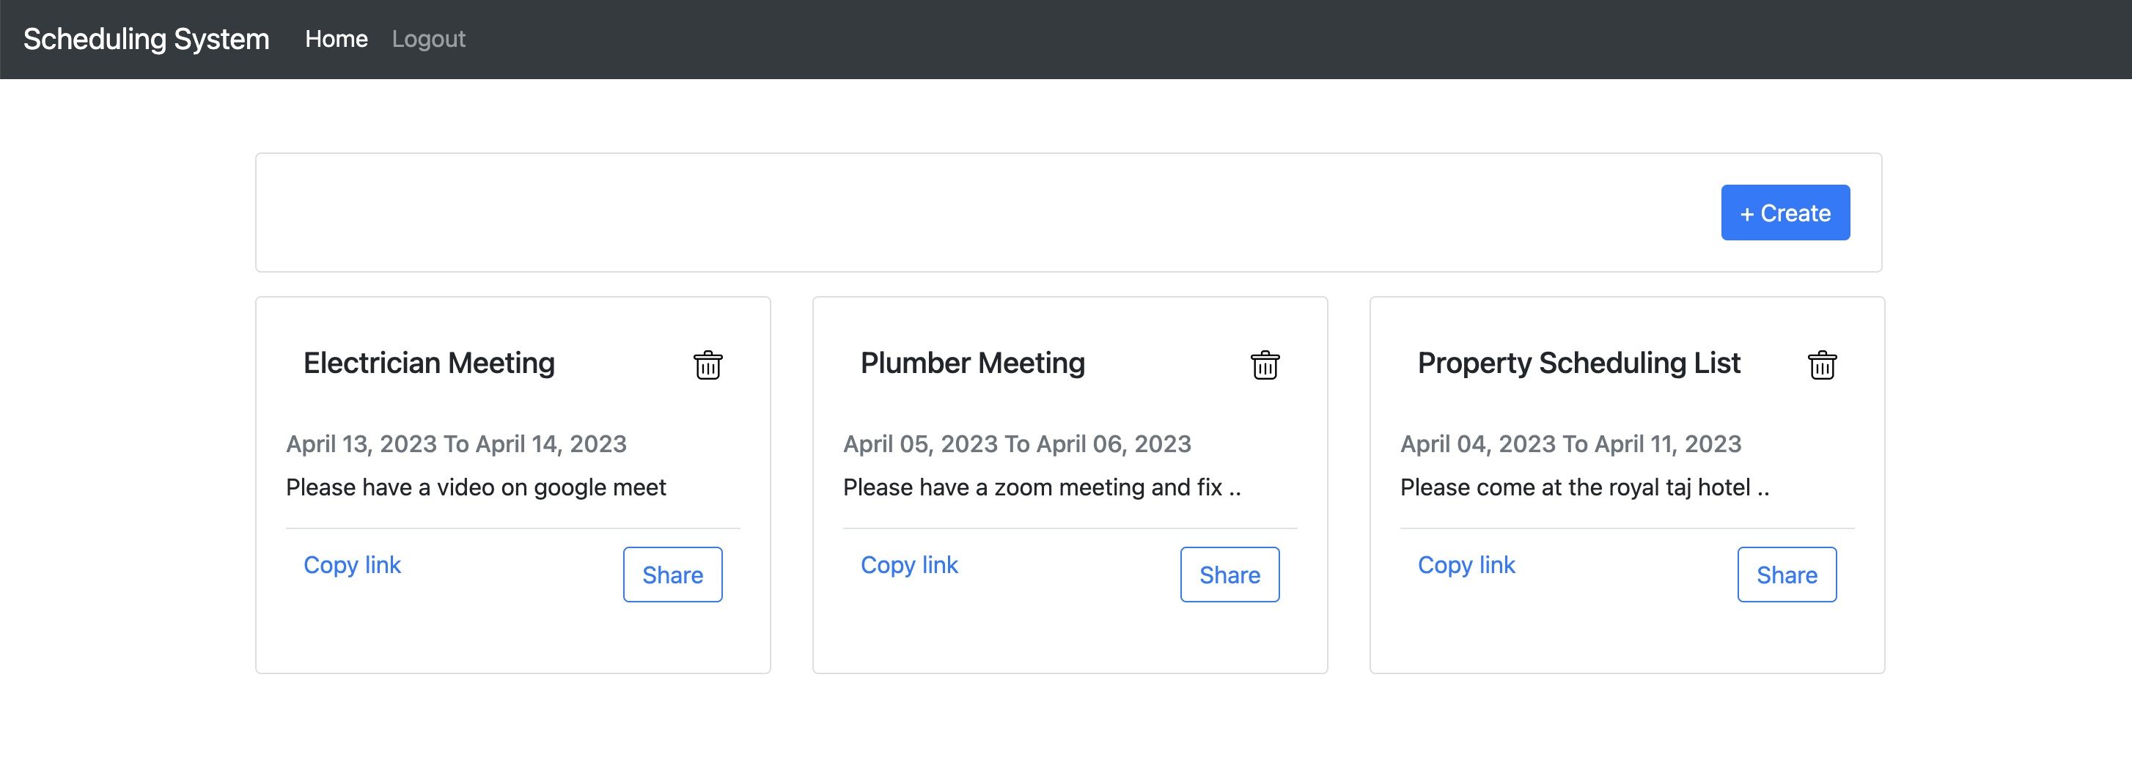Remove the Property Scheduling List entry
Image resolution: width=2132 pixels, height=768 pixels.
[x=1822, y=365]
